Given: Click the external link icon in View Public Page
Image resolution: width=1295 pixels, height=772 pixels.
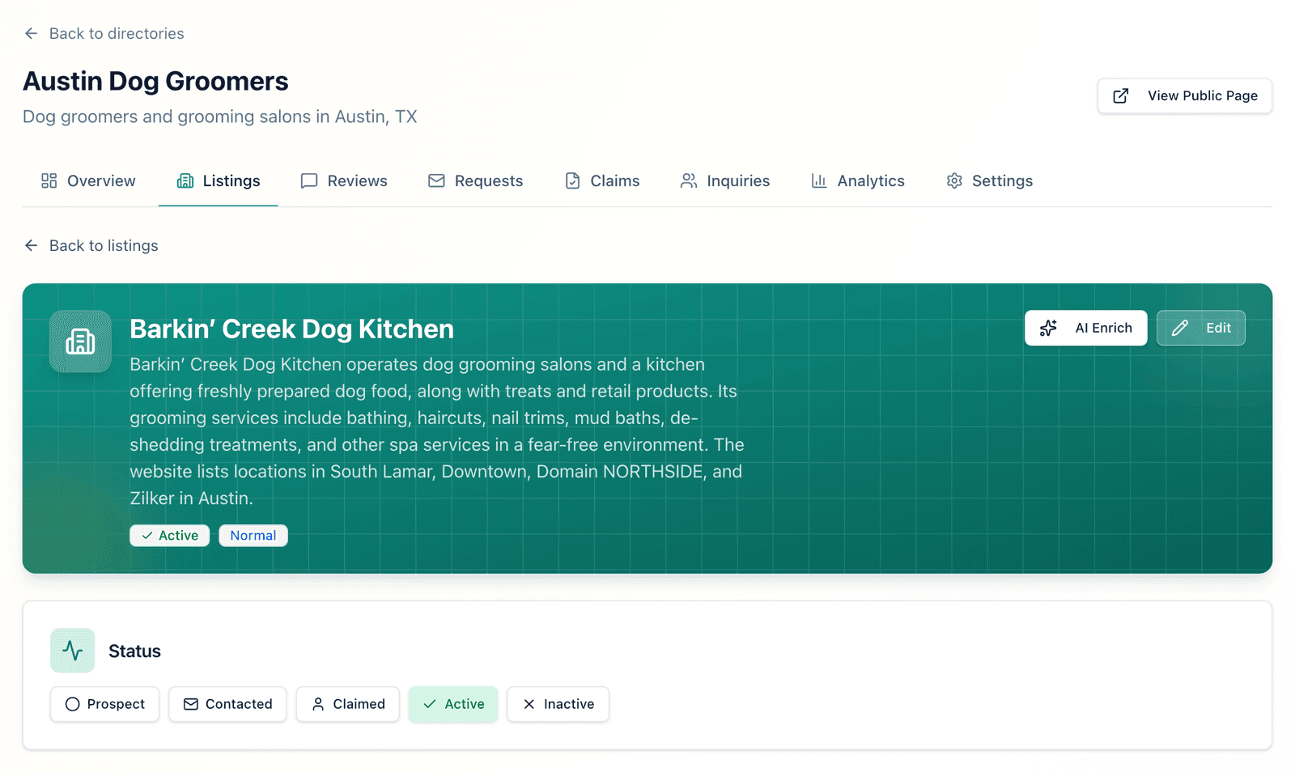Looking at the screenshot, I should click(x=1121, y=95).
